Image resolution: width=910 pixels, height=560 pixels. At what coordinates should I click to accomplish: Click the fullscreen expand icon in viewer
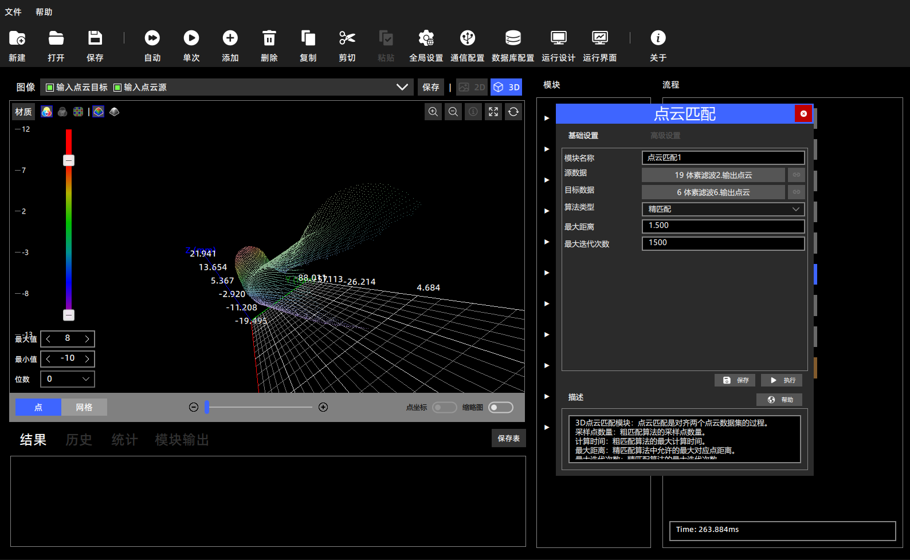coord(493,112)
